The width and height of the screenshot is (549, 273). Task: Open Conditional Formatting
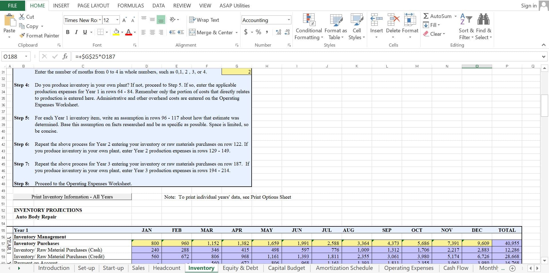(x=309, y=27)
